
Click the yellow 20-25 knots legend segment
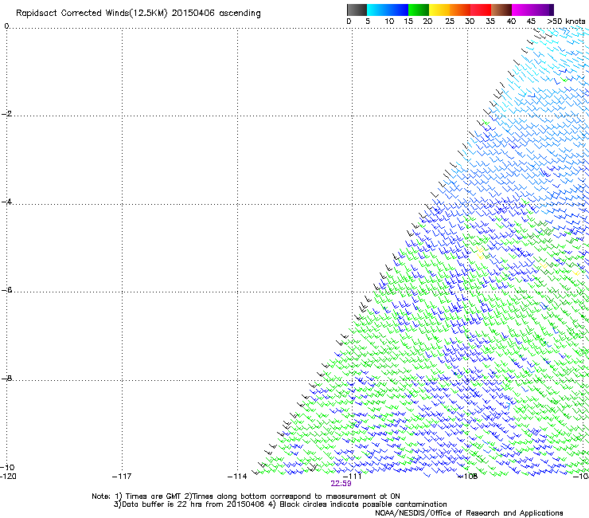pos(439,10)
